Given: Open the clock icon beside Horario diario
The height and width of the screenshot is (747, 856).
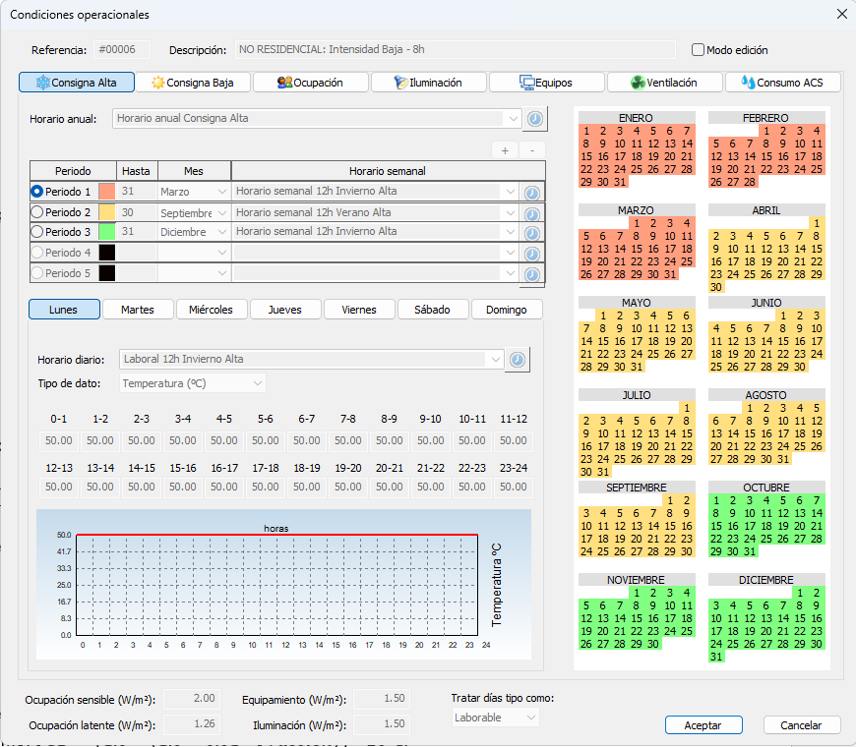Looking at the screenshot, I should click(518, 360).
